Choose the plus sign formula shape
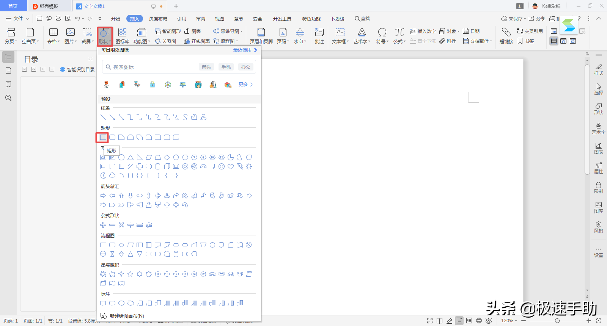Screen dimensions: 607x326 click(103, 225)
